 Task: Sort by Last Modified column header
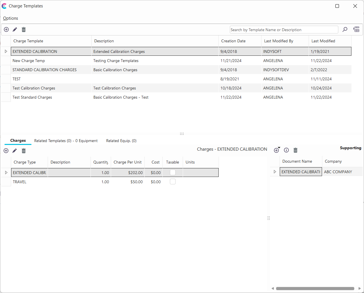click(x=323, y=41)
